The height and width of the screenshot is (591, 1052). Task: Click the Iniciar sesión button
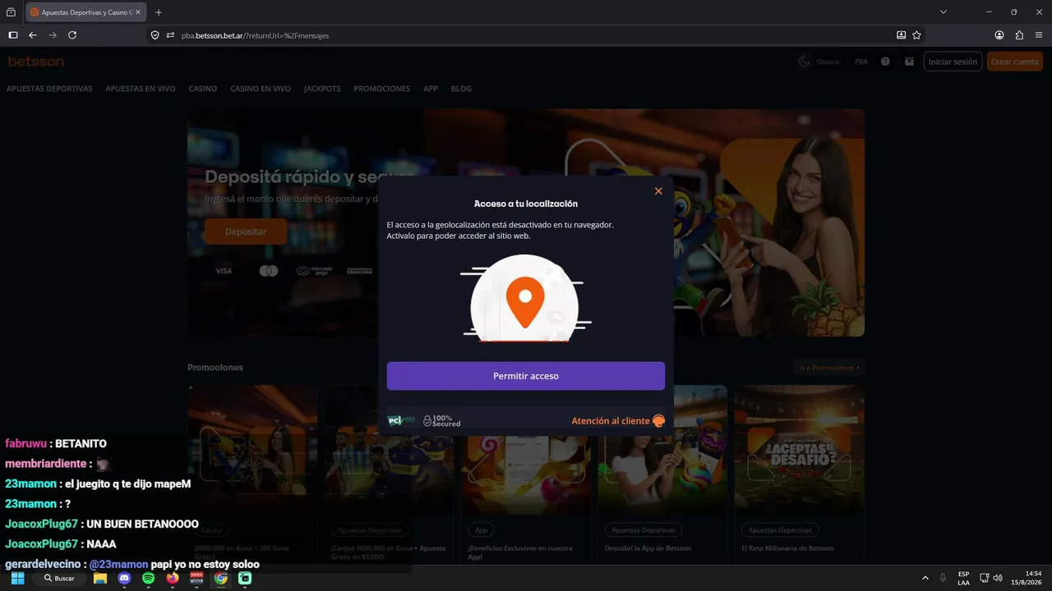pyautogui.click(x=953, y=62)
